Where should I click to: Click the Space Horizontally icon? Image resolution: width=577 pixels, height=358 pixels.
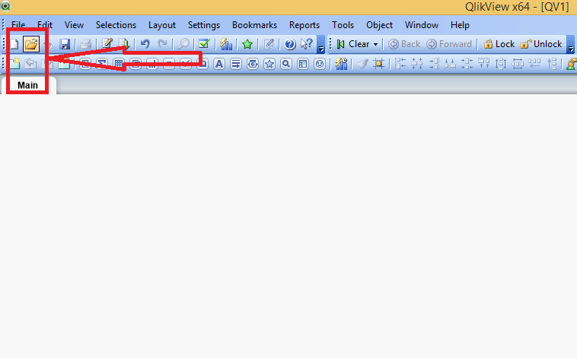coord(518,64)
